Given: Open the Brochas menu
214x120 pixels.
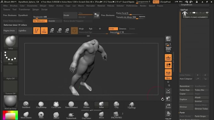Looking at the screenshot, I should tap(14, 6).
